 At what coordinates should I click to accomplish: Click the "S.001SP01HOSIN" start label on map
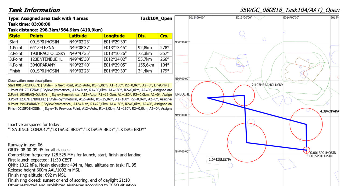323,153
